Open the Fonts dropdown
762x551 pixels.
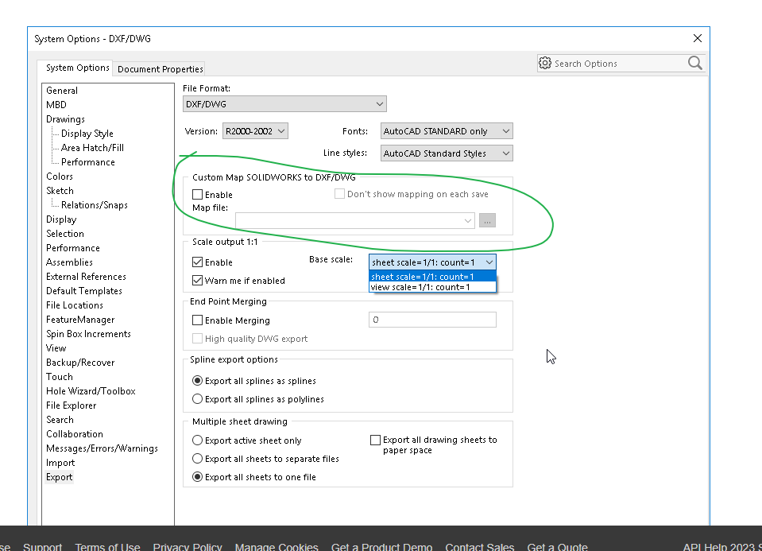coord(447,131)
